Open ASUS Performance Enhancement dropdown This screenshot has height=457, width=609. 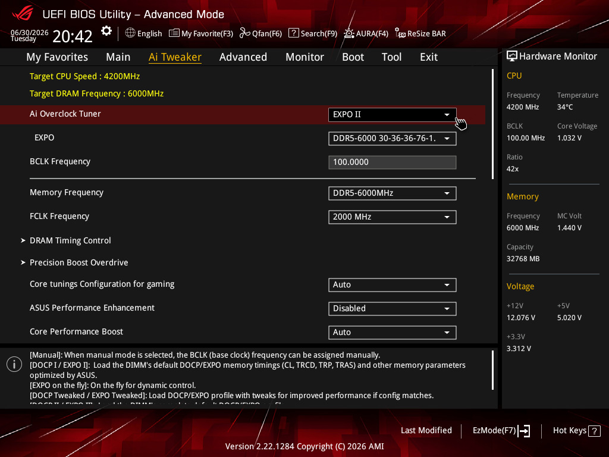393,309
